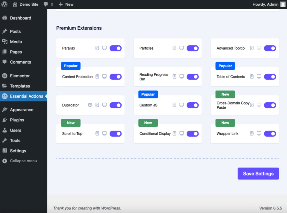Open Templates menu item
The height and width of the screenshot is (213, 287).
[24, 86]
